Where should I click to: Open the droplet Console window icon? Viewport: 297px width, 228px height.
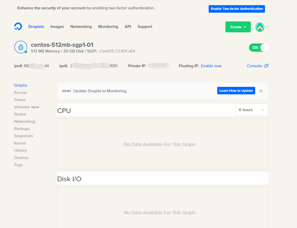[x=266, y=66]
